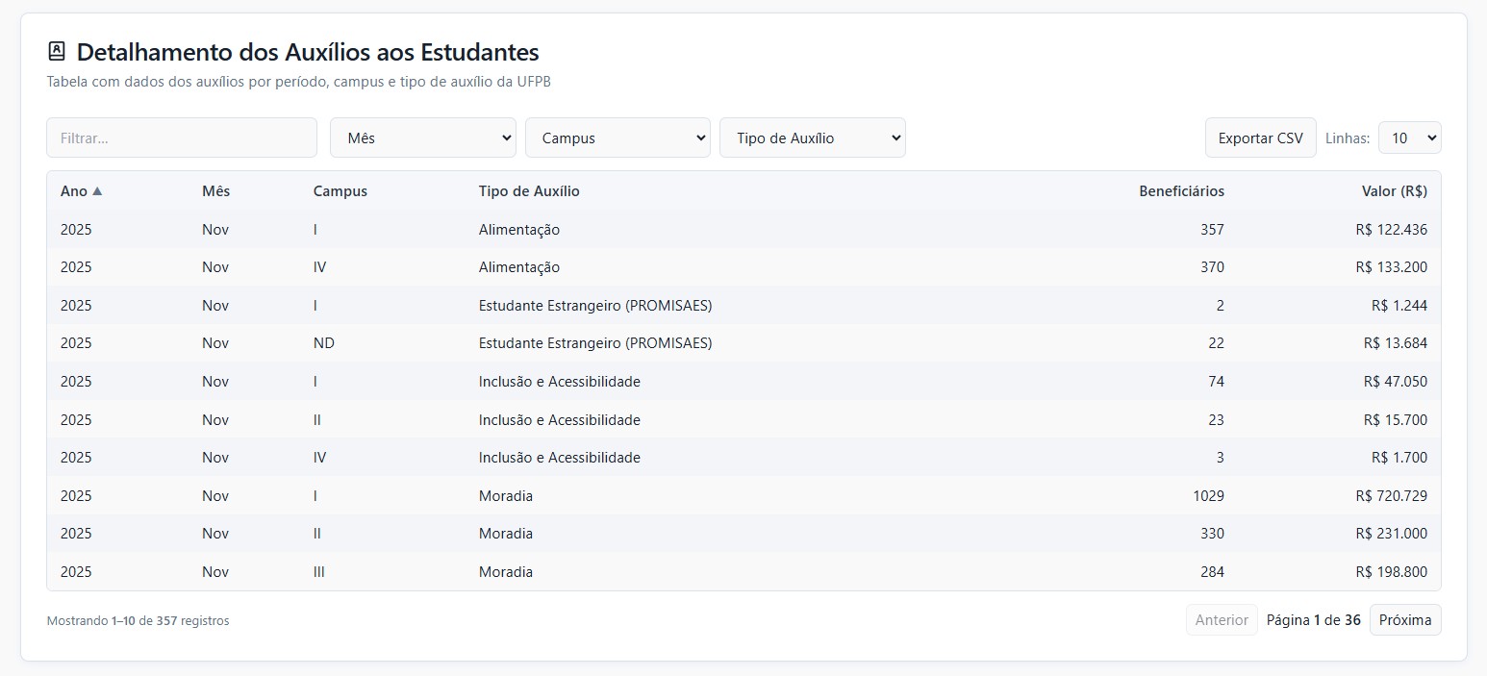This screenshot has height=676, width=1487.
Task: Click the disabled Anterior pagination button
Action: coord(1221,620)
